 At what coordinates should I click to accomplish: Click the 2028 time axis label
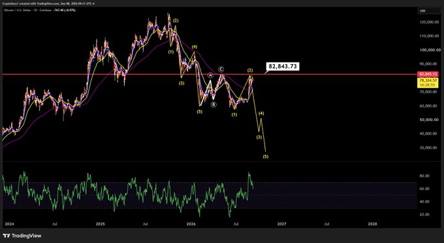click(x=372, y=224)
